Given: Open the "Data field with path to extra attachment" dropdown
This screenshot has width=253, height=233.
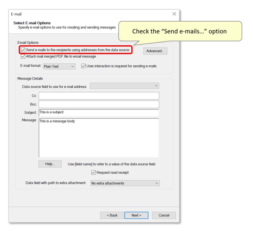Looking at the screenshot, I should [157, 183].
